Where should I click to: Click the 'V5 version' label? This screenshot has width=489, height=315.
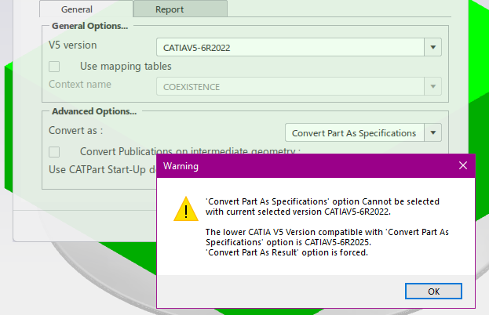pos(72,45)
